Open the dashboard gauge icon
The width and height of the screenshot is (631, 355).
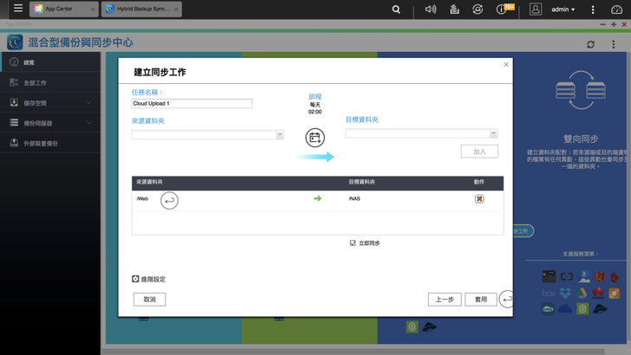(x=616, y=10)
